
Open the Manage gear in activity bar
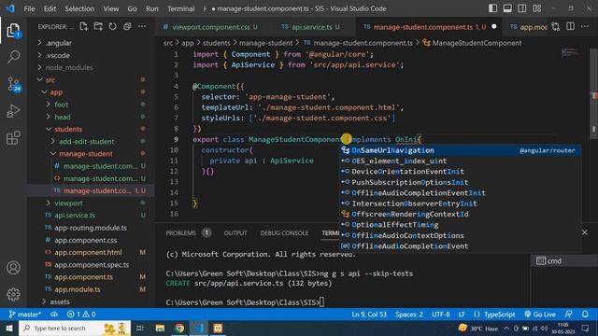13,294
